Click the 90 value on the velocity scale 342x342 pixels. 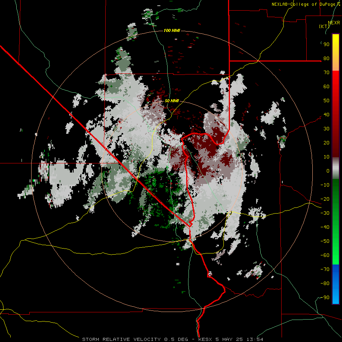tap(326, 44)
